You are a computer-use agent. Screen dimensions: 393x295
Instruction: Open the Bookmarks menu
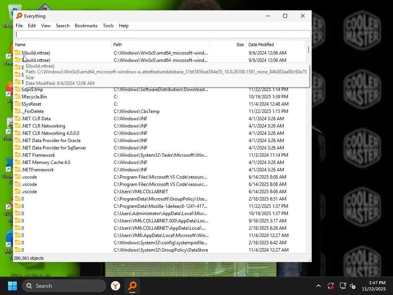tap(86, 26)
